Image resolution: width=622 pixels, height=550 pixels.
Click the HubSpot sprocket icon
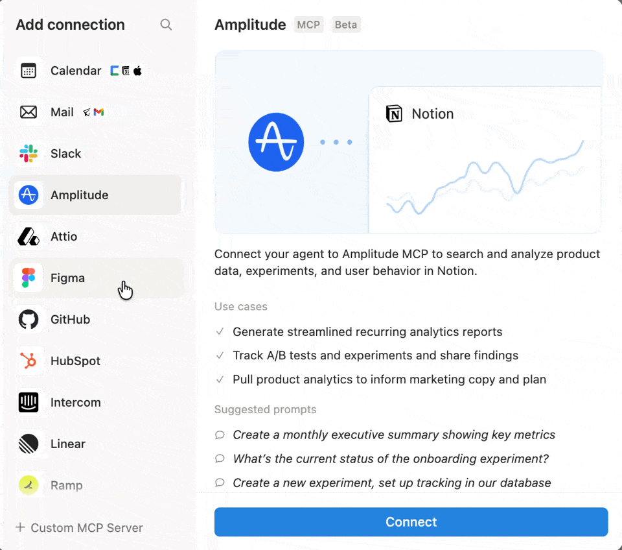[29, 361]
